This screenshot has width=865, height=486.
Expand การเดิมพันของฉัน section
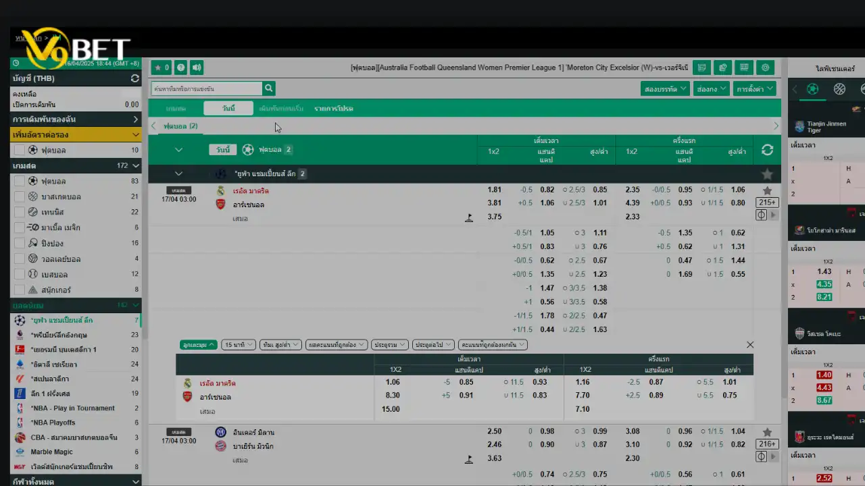coord(76,119)
